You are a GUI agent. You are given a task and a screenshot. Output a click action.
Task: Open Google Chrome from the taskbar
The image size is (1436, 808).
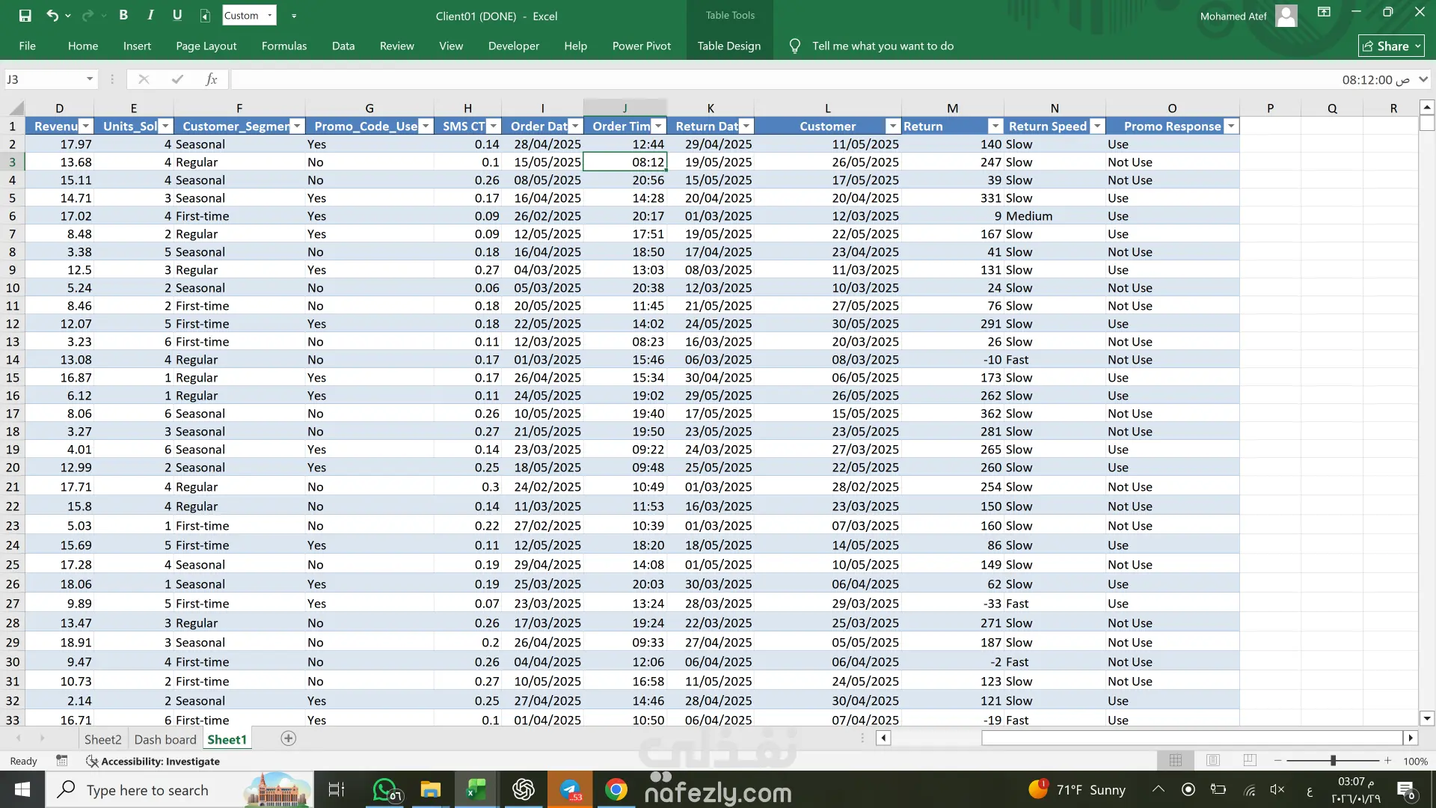[616, 789]
